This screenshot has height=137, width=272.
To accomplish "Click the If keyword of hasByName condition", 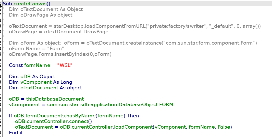I will pos(10,116).
